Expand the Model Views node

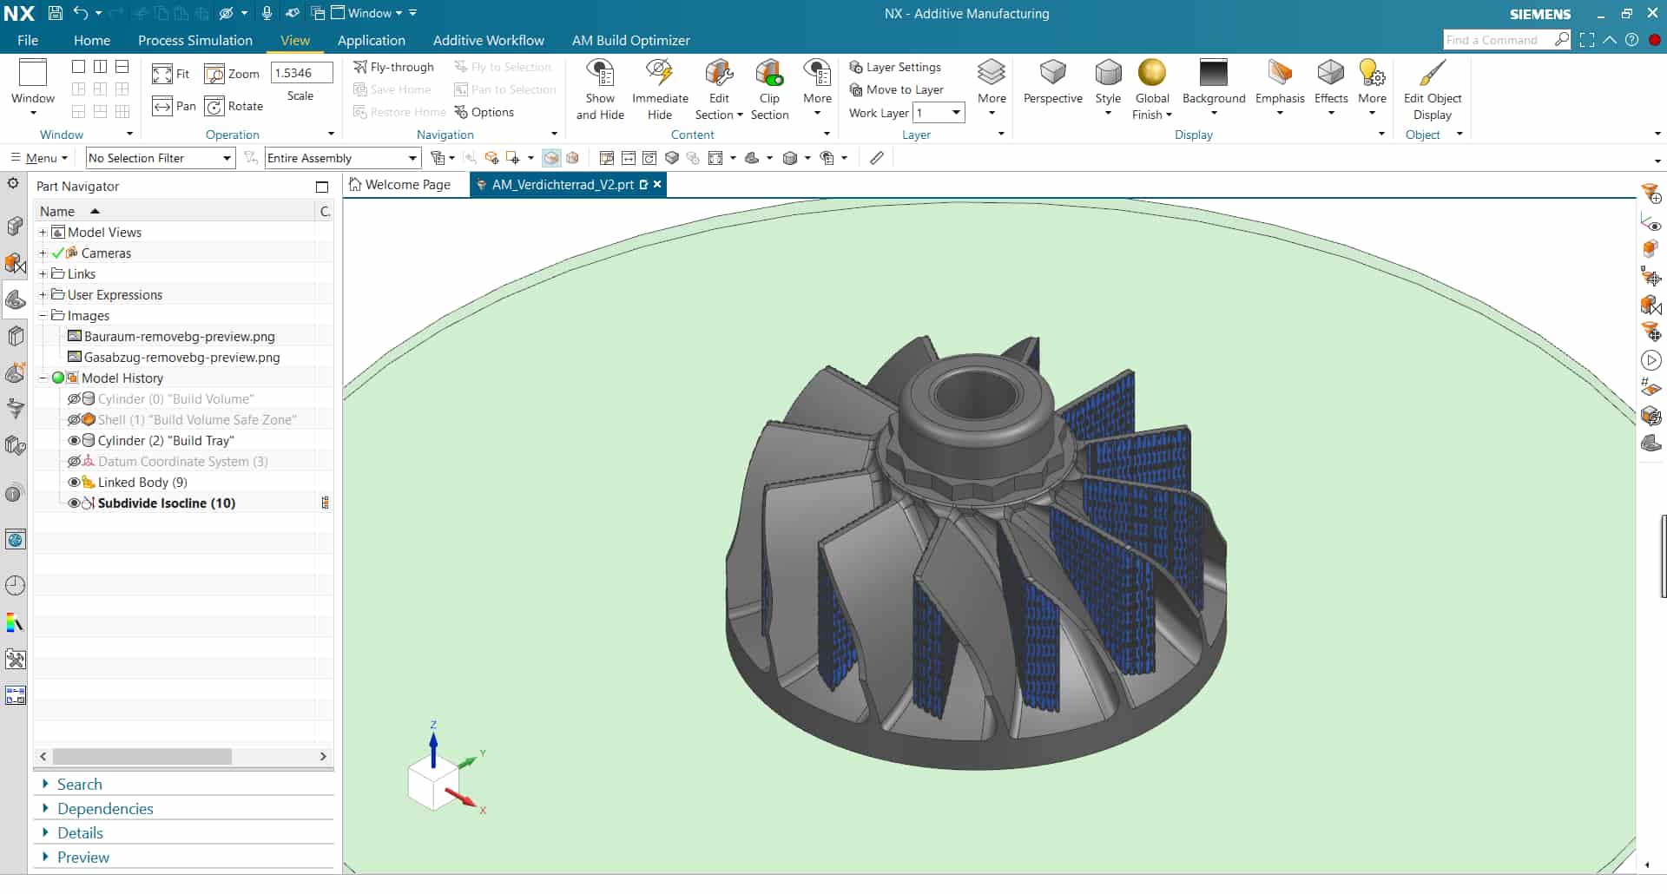click(x=43, y=233)
